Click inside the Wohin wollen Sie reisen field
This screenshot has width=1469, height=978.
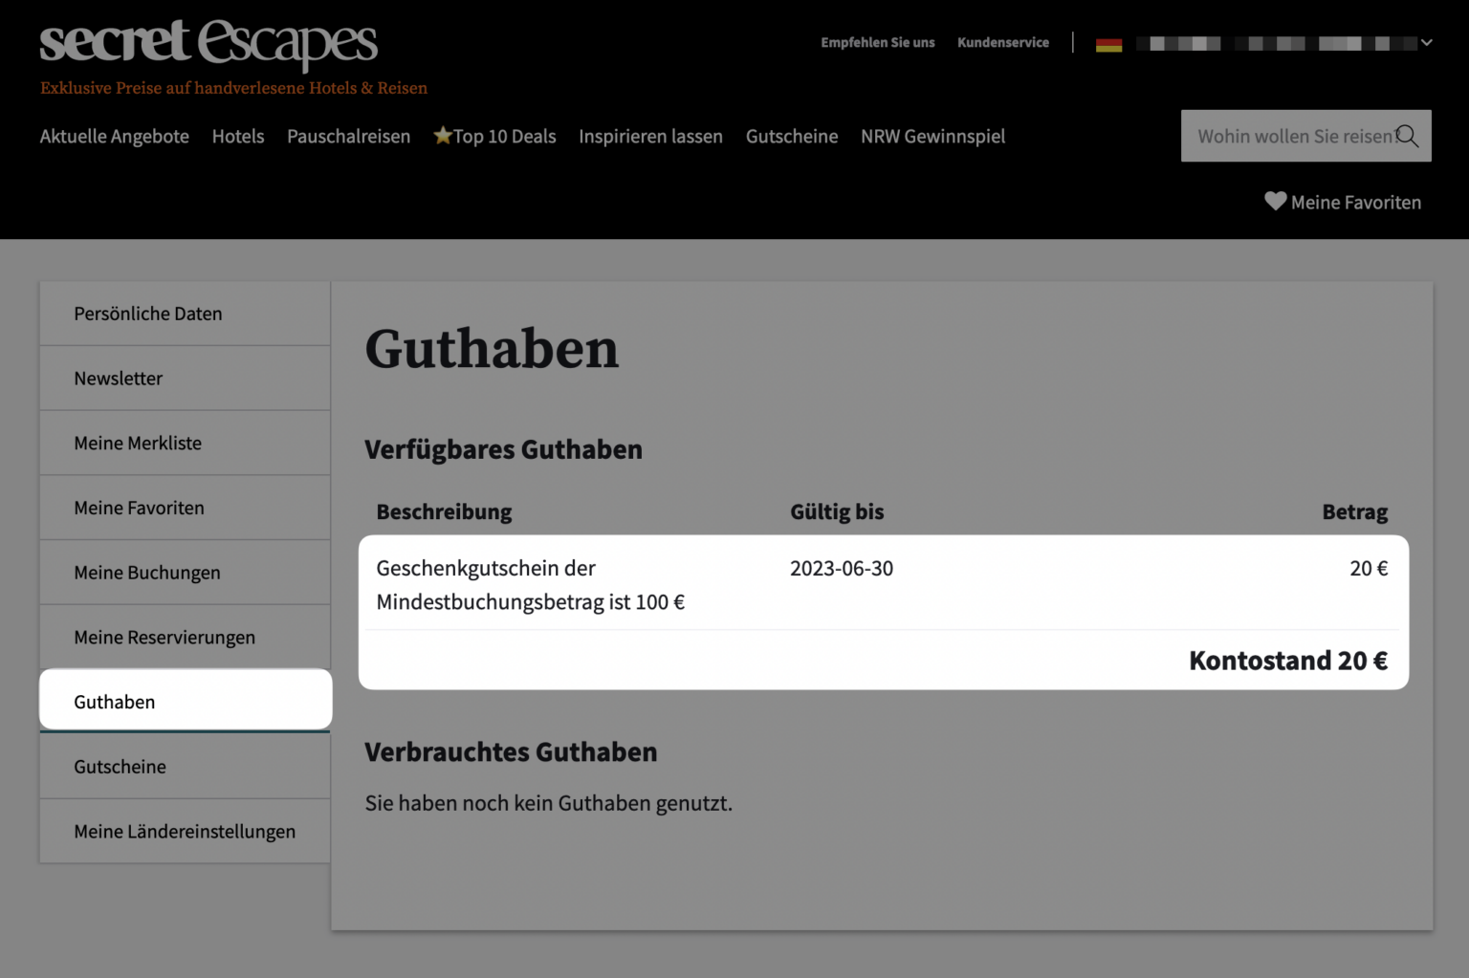pos(1282,136)
